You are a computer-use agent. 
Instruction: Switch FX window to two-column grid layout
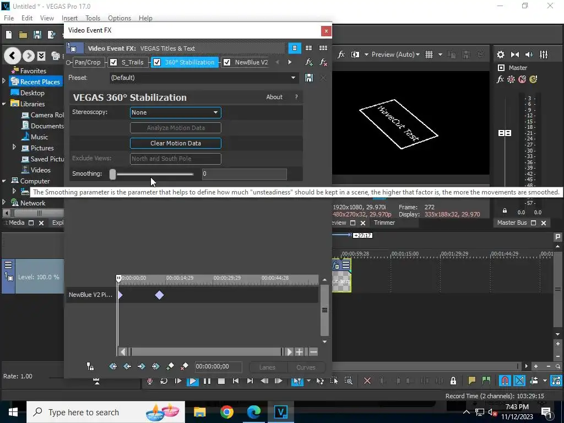point(308,48)
